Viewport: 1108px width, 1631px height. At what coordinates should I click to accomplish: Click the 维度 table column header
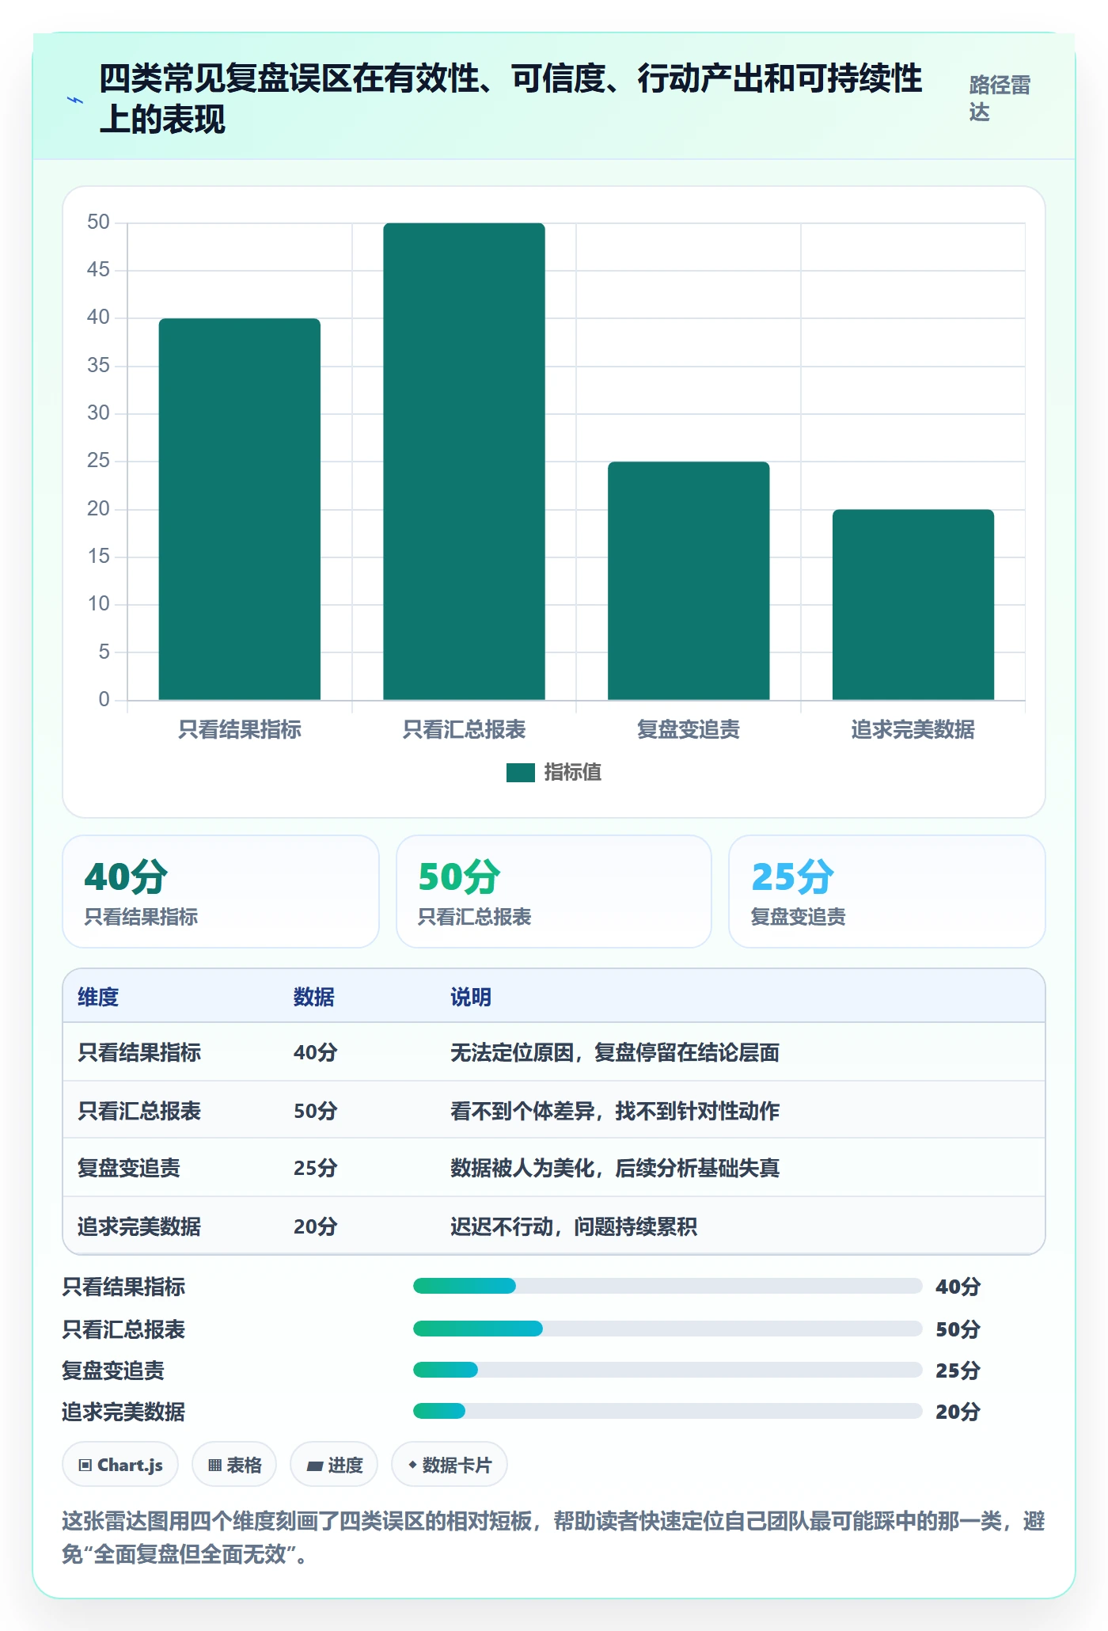pyautogui.click(x=98, y=997)
